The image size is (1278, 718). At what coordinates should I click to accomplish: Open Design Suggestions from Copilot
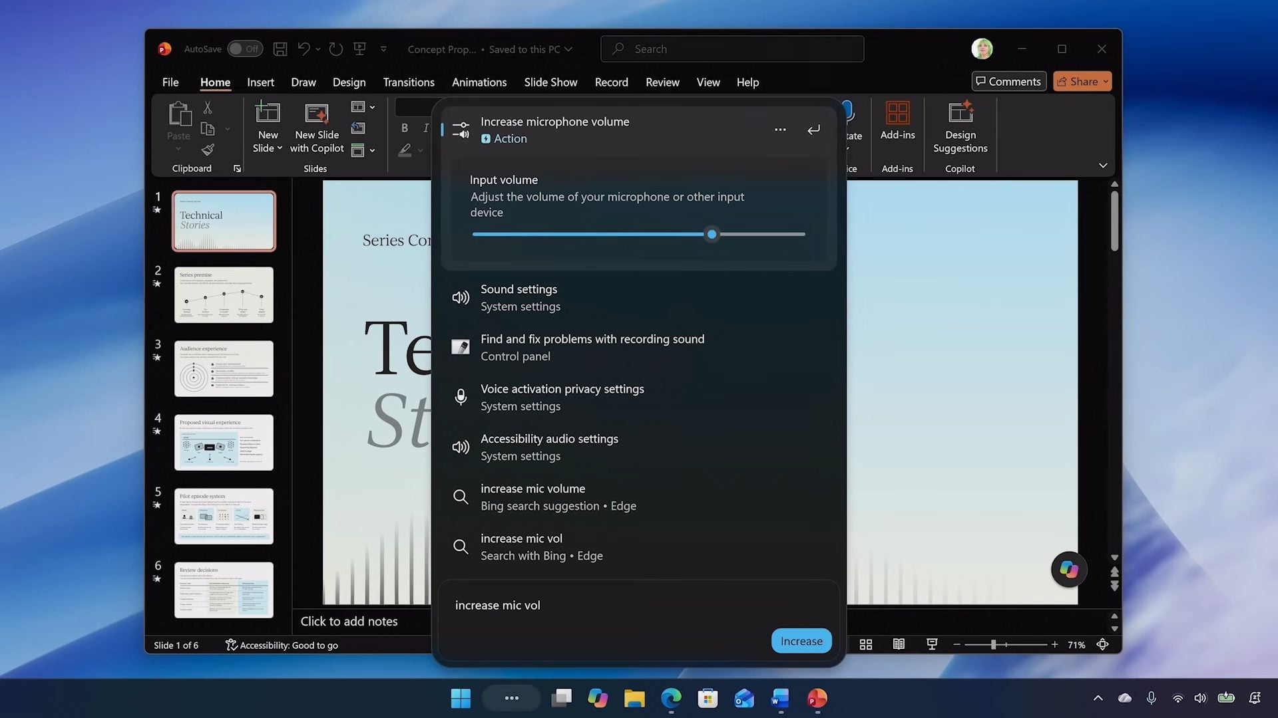(x=960, y=128)
